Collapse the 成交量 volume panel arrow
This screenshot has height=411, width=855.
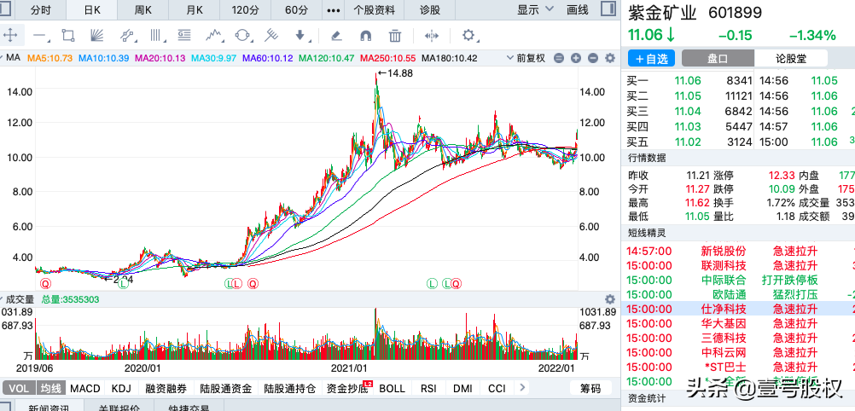(2, 298)
